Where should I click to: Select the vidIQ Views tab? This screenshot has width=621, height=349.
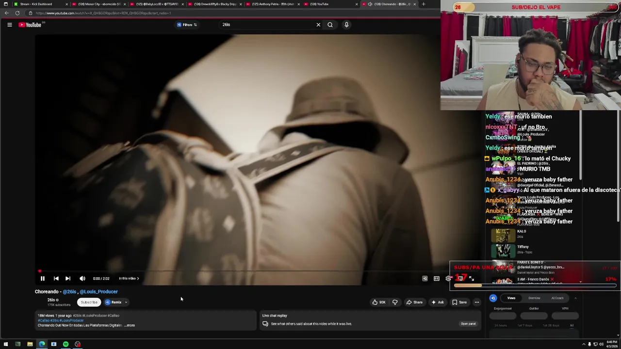pos(511,298)
